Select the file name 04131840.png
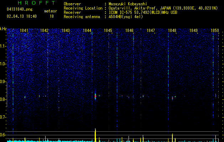224x142 pixels. [x=20, y=10]
